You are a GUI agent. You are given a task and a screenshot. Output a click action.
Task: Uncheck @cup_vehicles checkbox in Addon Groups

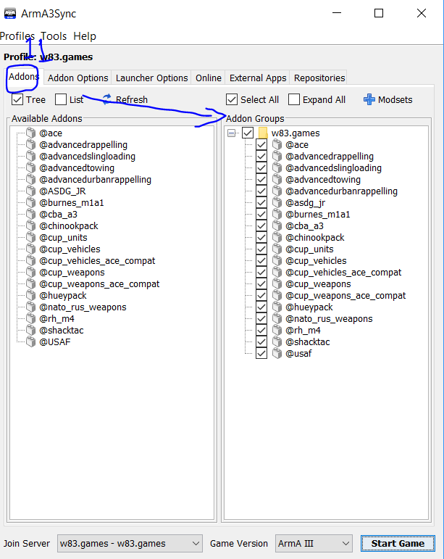(261, 260)
